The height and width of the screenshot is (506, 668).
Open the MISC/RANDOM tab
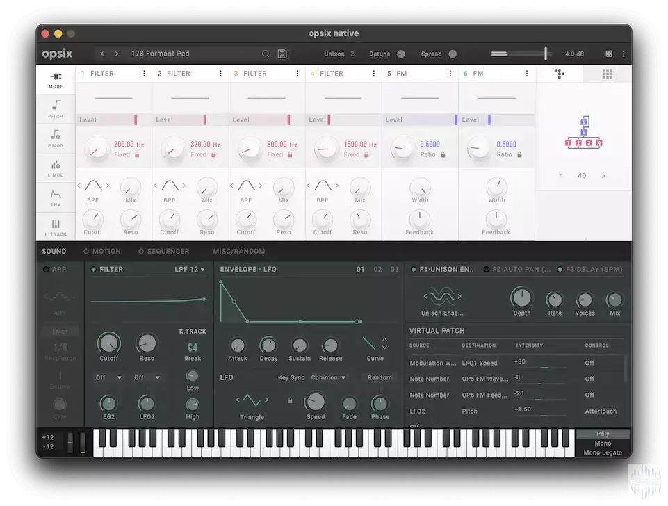click(238, 252)
